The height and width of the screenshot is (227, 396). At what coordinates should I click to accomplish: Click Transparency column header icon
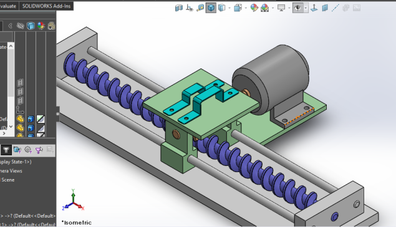(x=51, y=26)
